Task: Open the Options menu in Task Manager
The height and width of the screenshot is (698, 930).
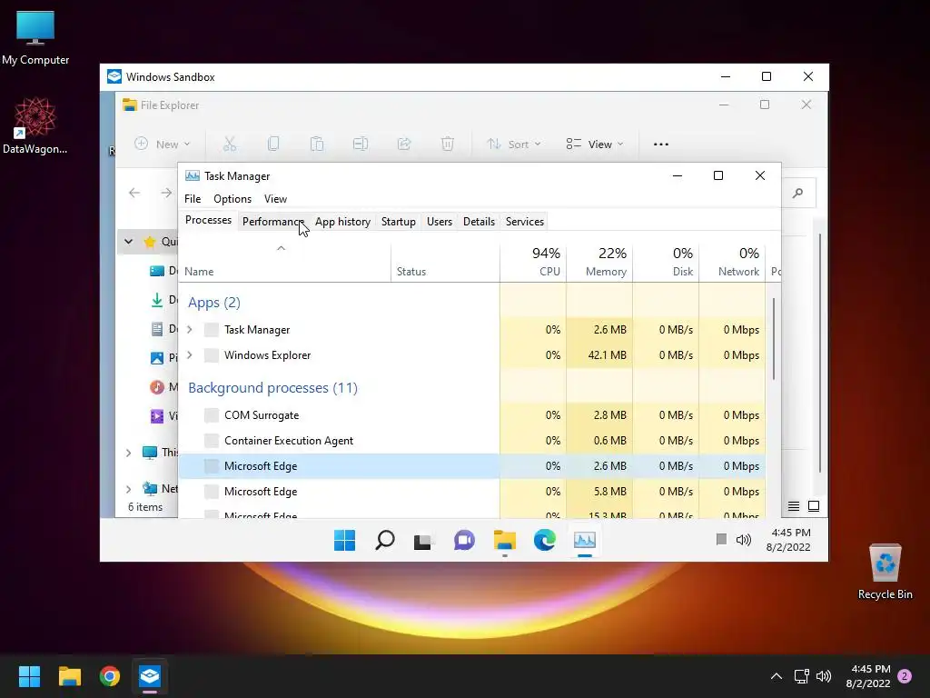Action: point(232,199)
